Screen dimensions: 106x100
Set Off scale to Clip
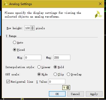[55, 74]
